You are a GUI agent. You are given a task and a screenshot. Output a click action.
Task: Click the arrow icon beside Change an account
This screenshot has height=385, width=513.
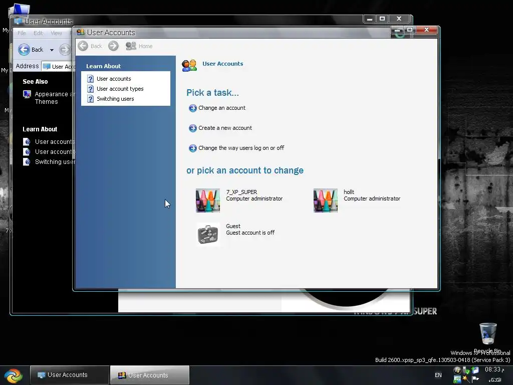point(193,108)
